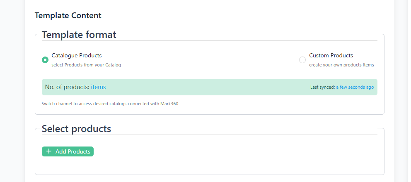Click the 'No. of products:' label
Image resolution: width=411 pixels, height=182 pixels.
pyautogui.click(x=67, y=87)
